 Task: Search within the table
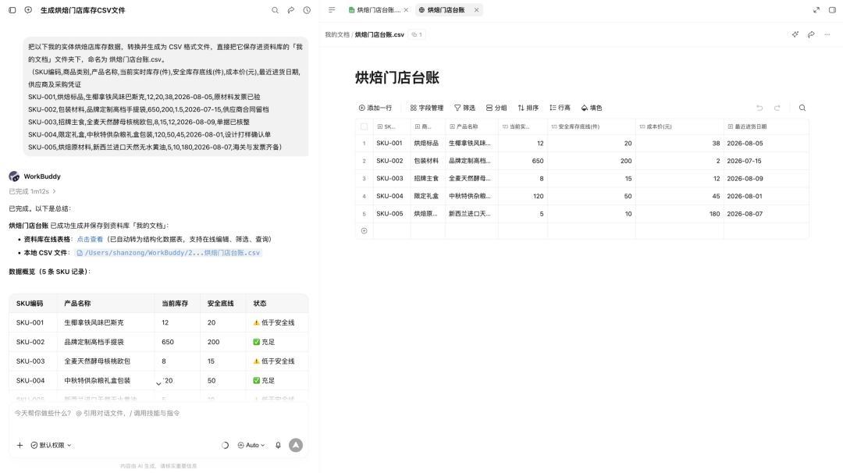pyautogui.click(x=802, y=108)
